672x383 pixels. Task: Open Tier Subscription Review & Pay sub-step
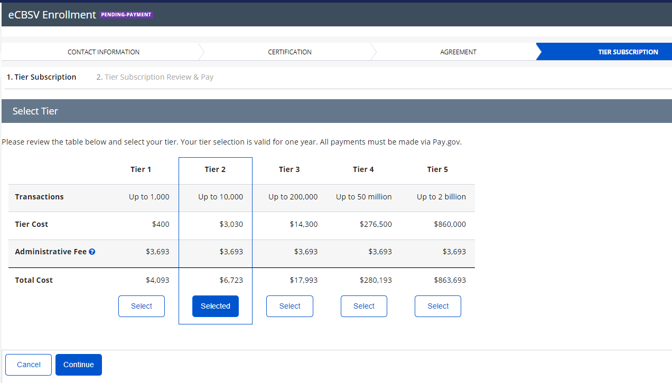[x=155, y=77]
